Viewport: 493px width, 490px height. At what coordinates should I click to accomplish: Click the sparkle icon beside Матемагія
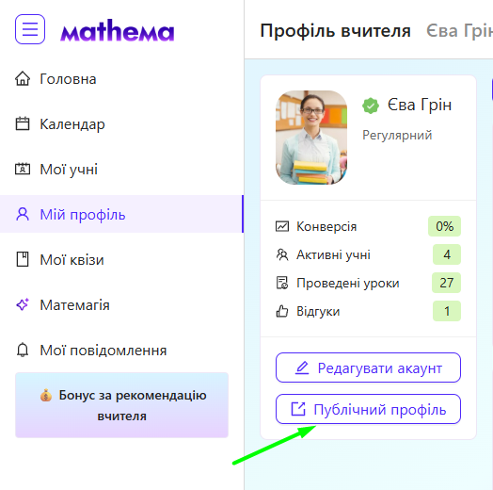23,304
